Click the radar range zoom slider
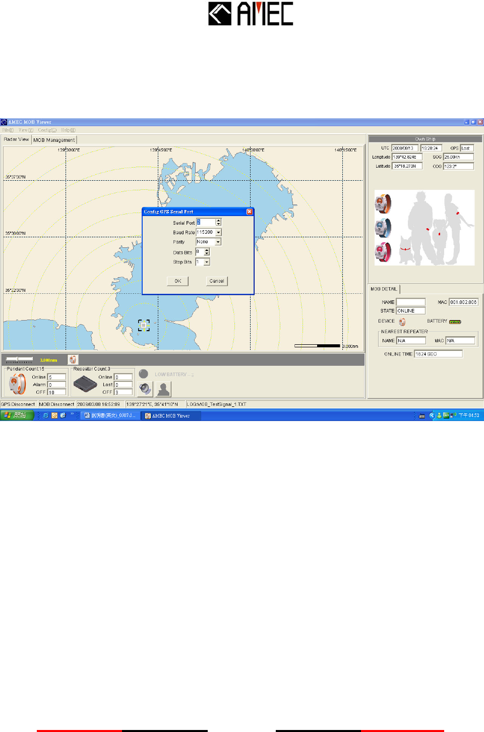Screen dimensions: 484x732 19,359
